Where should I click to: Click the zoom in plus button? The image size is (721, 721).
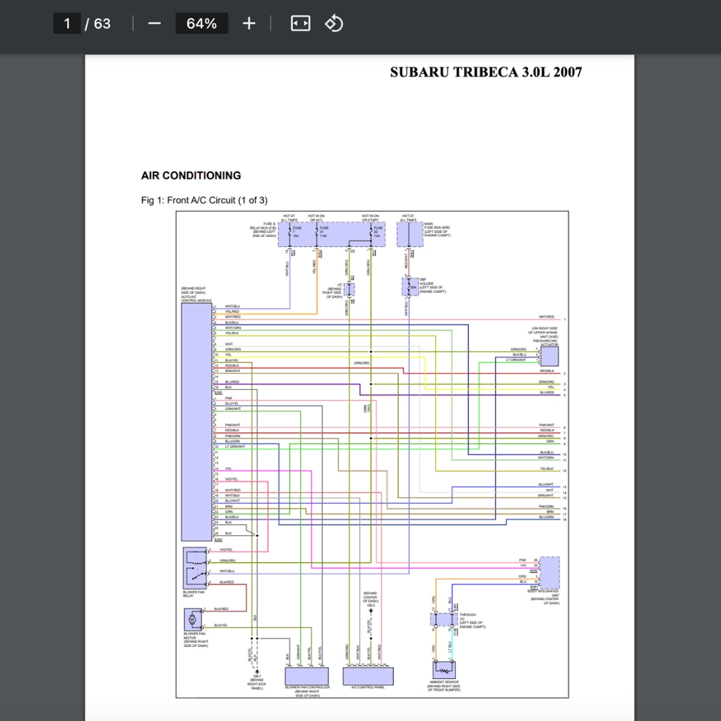pos(249,23)
